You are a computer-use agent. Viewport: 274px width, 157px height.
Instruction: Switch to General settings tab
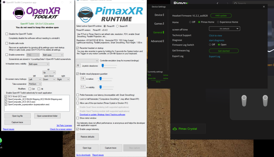tap(158, 32)
